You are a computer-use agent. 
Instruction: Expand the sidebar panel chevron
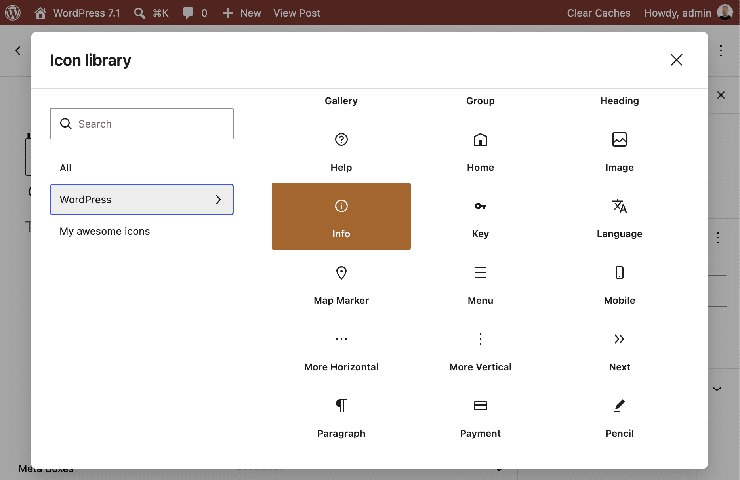717,389
